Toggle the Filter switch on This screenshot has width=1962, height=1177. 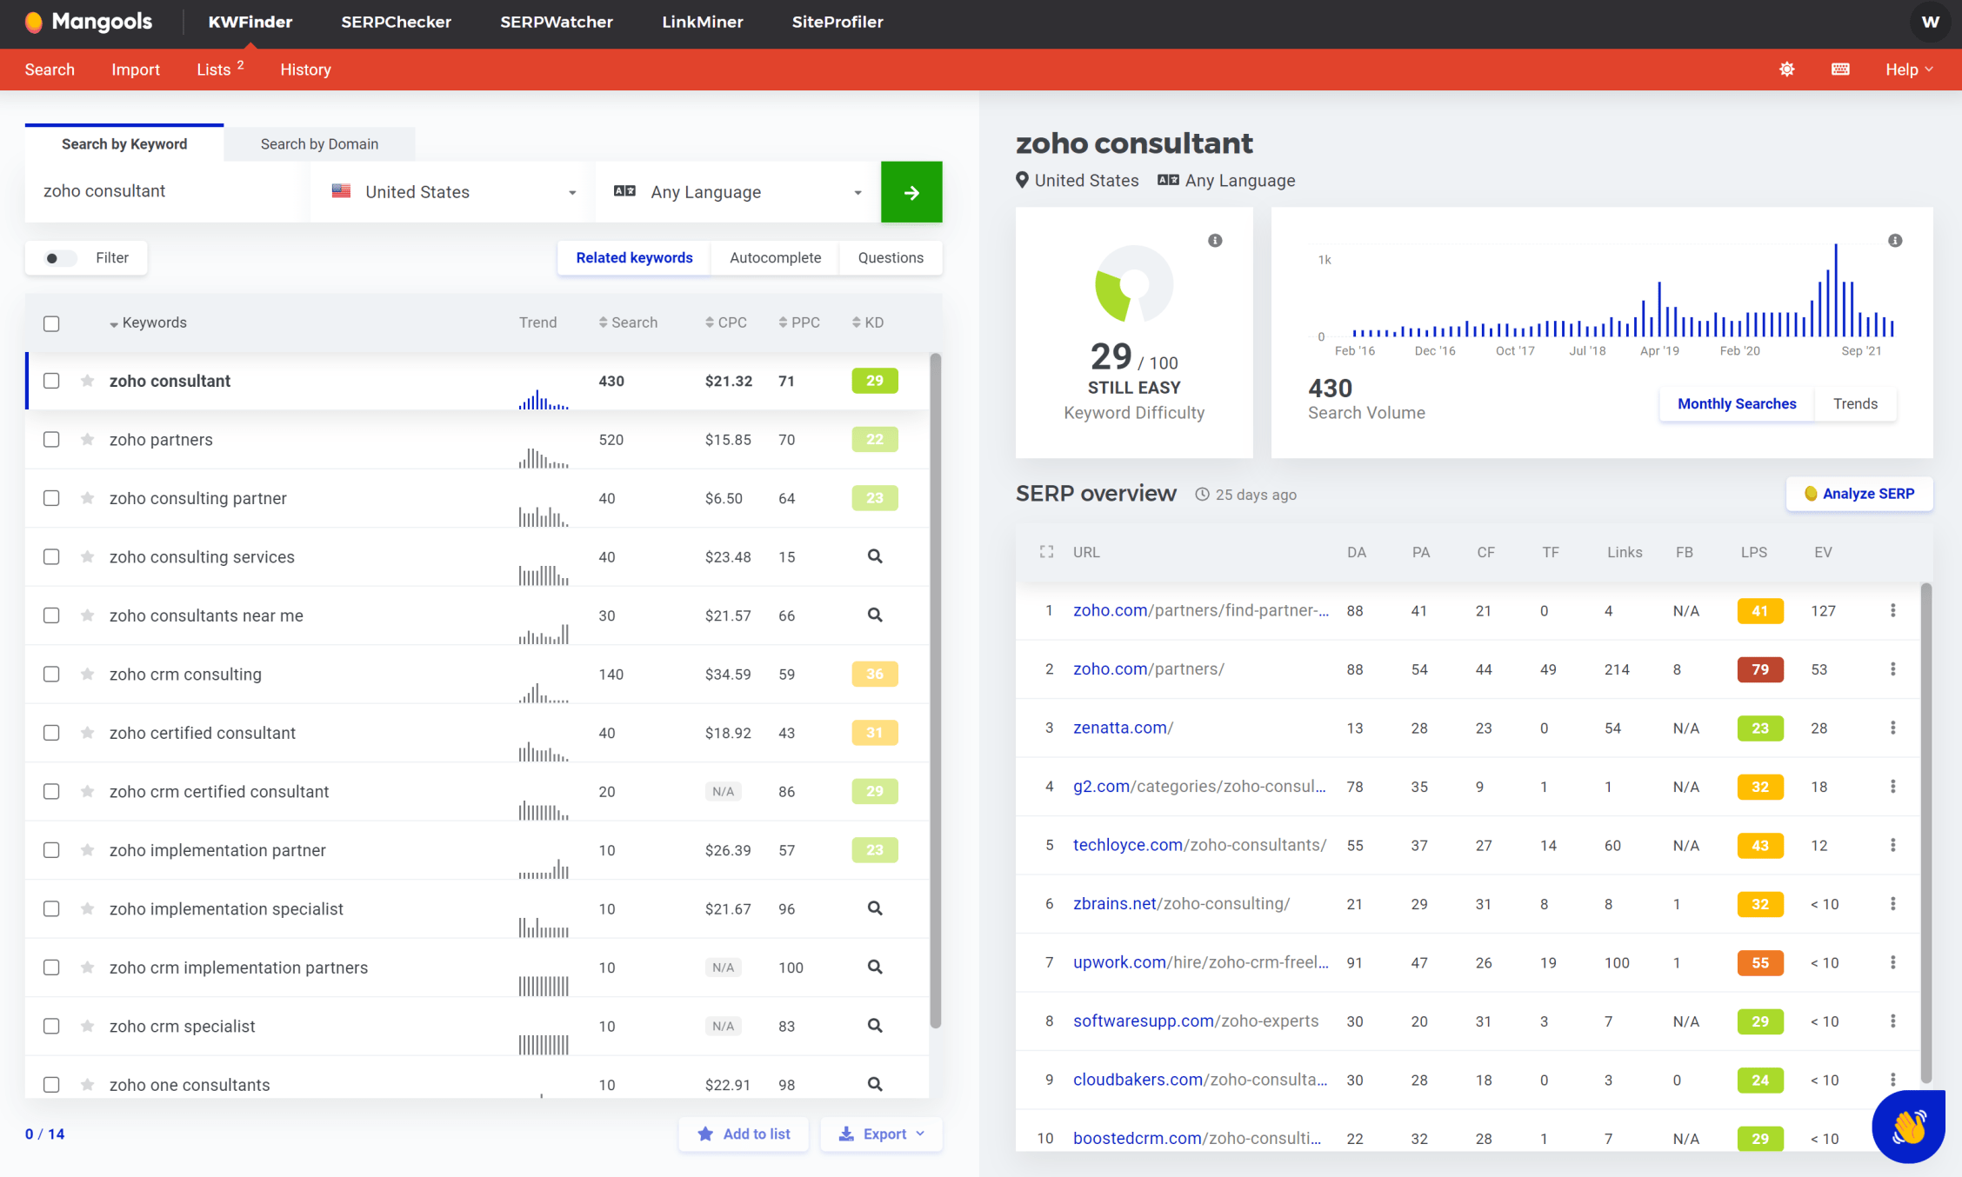pos(60,258)
